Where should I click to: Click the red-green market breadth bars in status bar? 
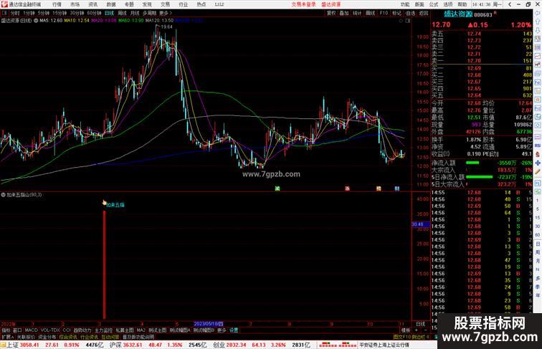(x=337, y=345)
